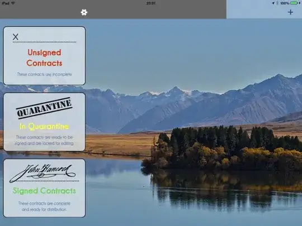Click the location arrow status icon
Screen dimensions: 302x226
coord(273,3)
